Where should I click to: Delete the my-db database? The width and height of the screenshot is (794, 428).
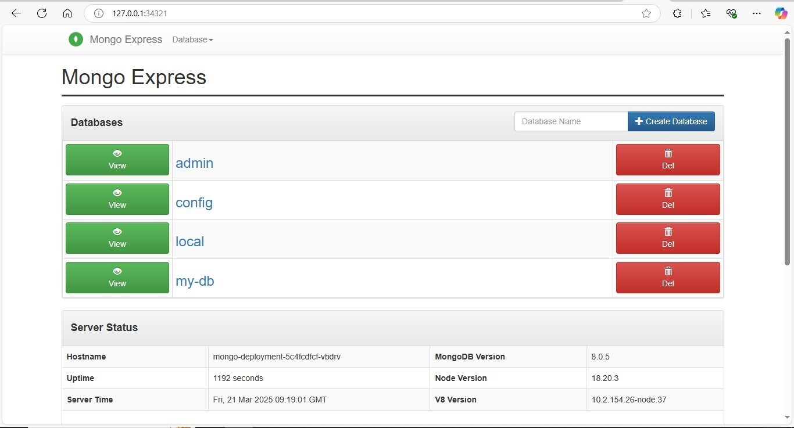[x=668, y=278]
